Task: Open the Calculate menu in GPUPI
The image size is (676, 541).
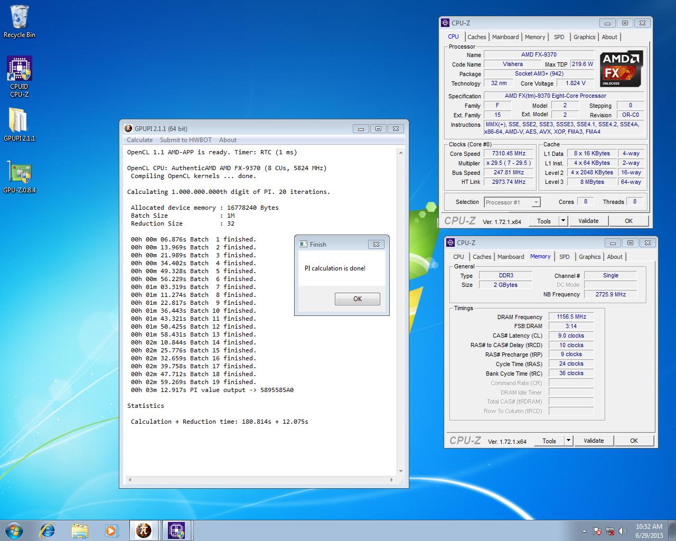Action: [140, 140]
